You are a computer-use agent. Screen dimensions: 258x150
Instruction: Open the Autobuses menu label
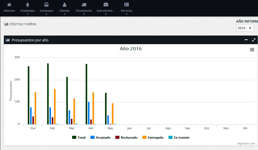point(46,11)
